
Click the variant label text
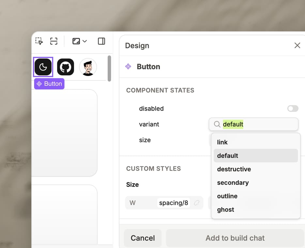coord(149,124)
